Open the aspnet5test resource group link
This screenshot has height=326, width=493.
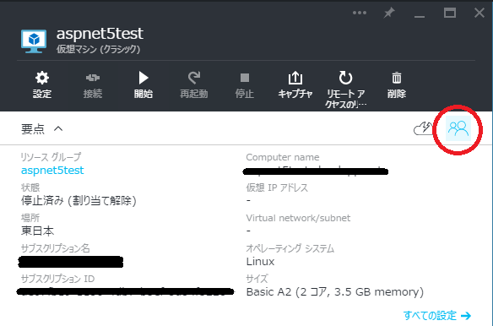point(52,171)
